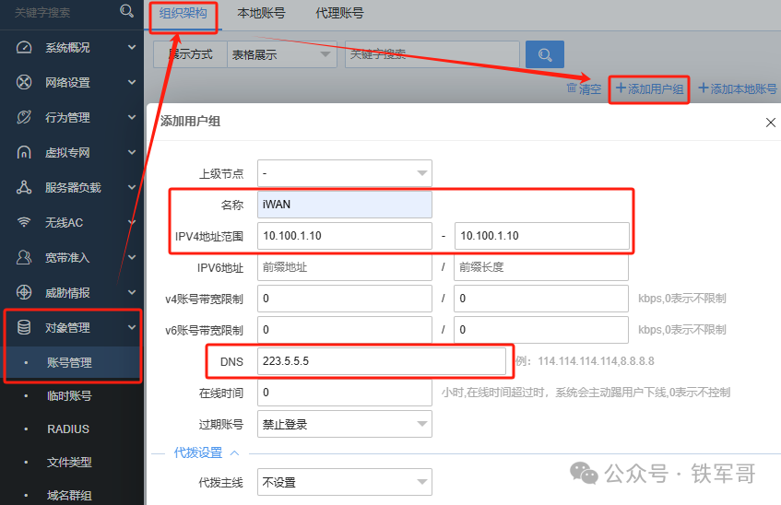Close the 添加用户组 dialog

[x=770, y=122]
